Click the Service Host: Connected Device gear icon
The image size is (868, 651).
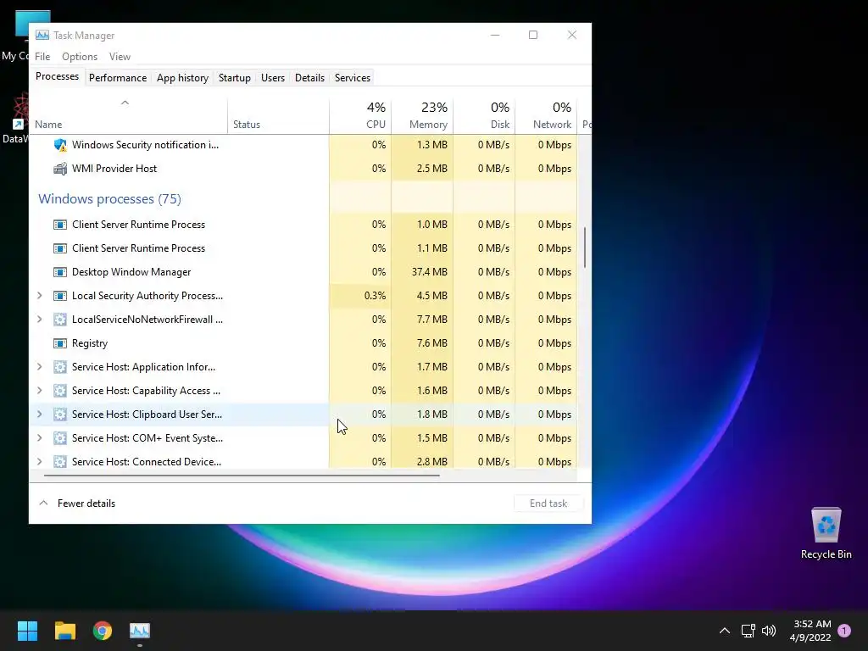point(60,462)
